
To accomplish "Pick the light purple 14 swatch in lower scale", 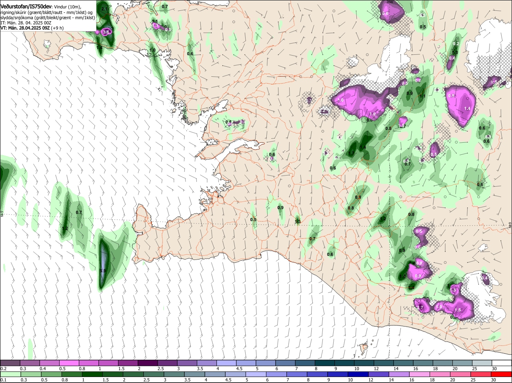I will pos(399,374).
